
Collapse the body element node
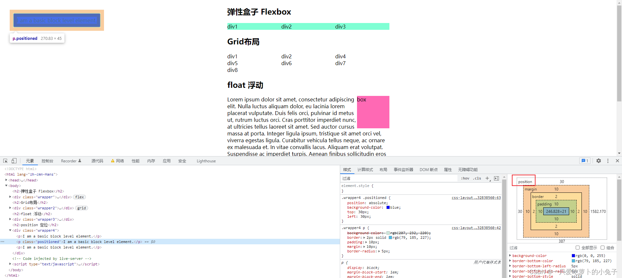6,186
